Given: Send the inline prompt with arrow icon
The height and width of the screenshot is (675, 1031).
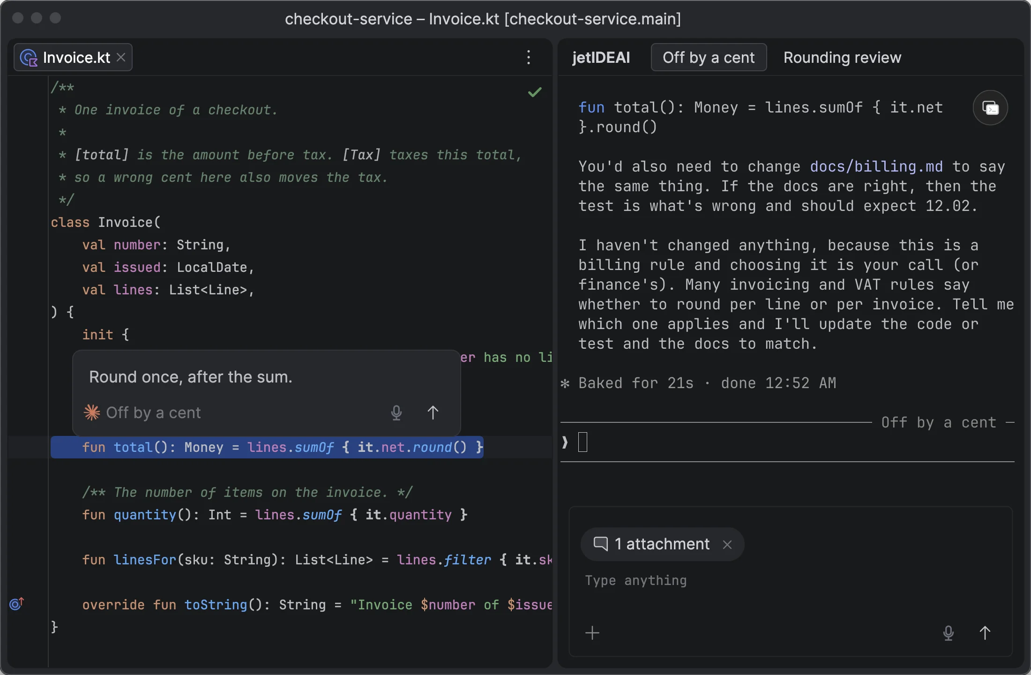Looking at the screenshot, I should coord(433,412).
